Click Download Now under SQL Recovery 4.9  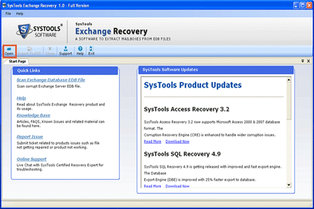177,186
